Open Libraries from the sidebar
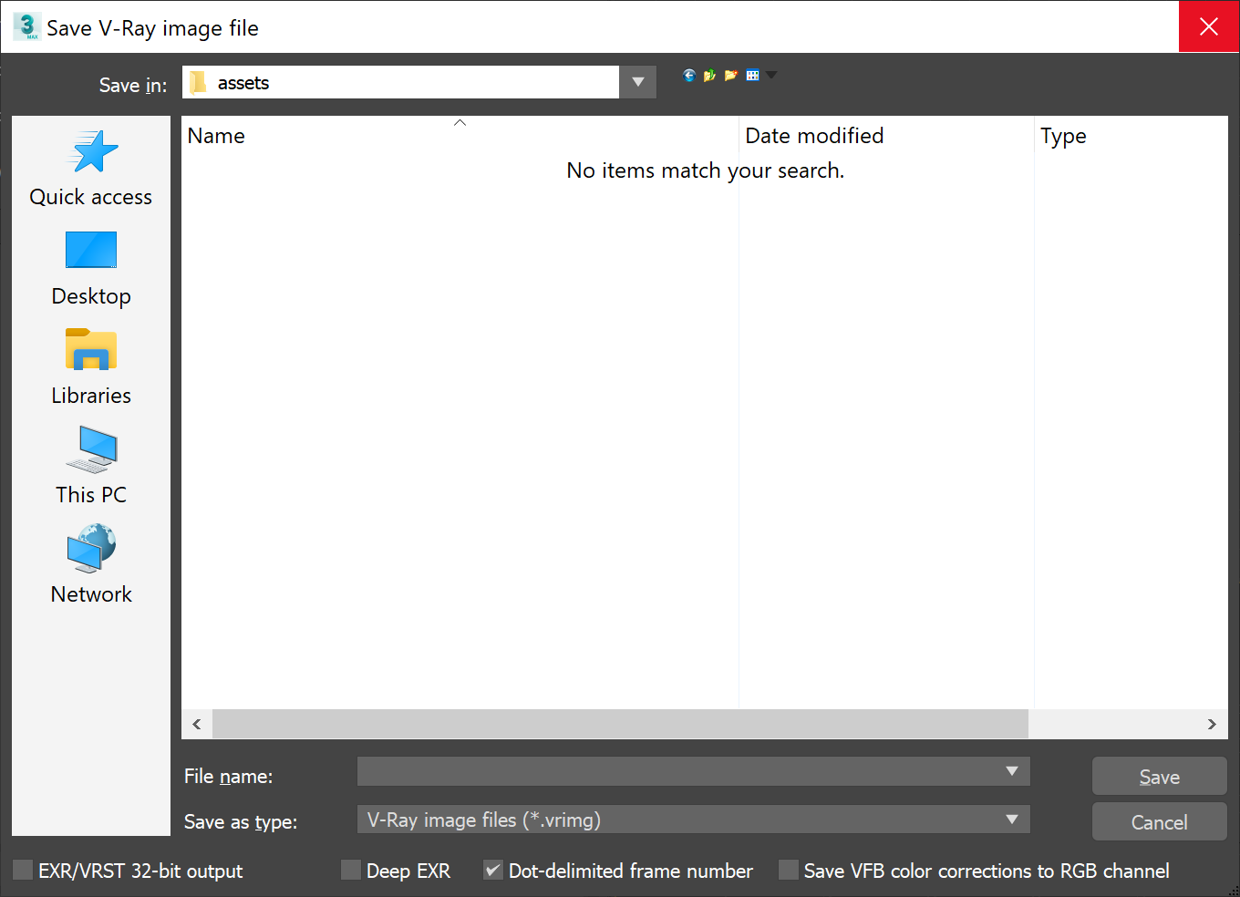Screen dimensions: 1240x897 click(90, 367)
